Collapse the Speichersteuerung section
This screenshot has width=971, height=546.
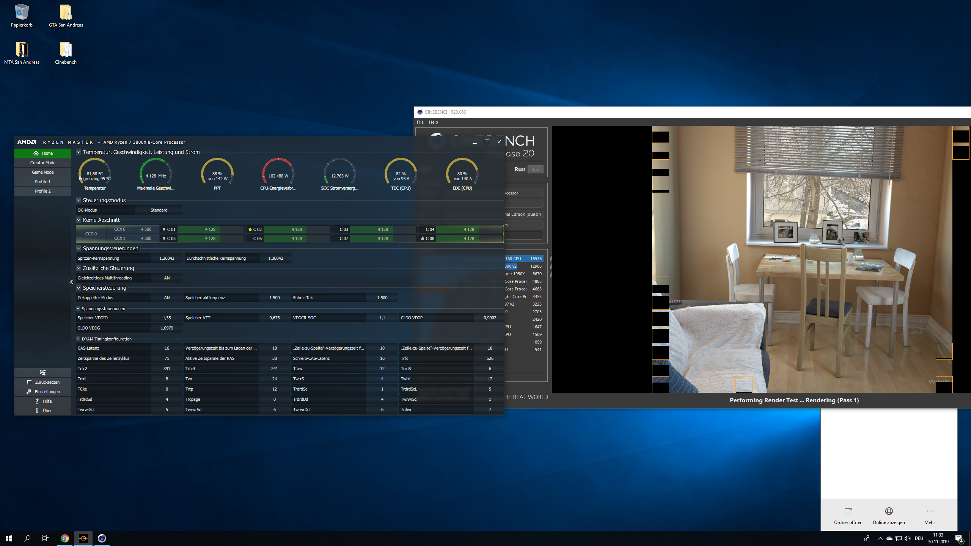79,288
